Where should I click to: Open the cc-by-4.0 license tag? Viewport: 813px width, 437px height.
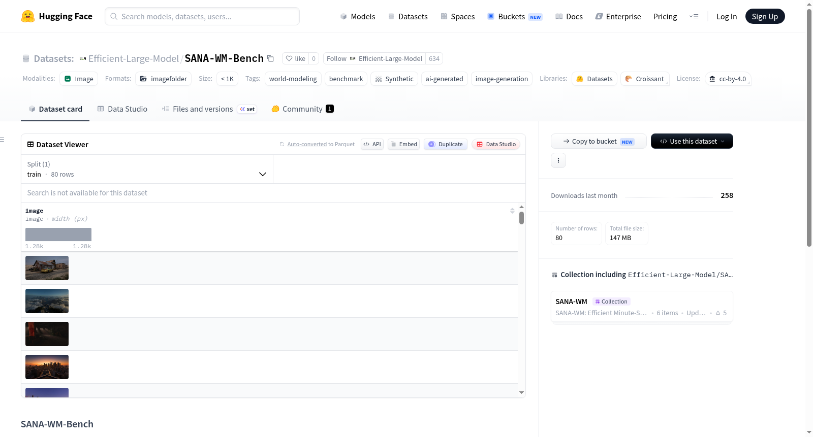(728, 79)
